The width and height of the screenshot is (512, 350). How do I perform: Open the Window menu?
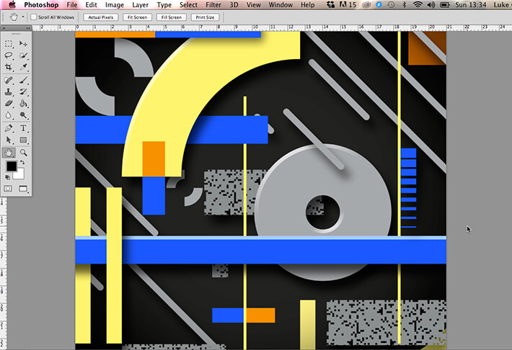[281, 5]
